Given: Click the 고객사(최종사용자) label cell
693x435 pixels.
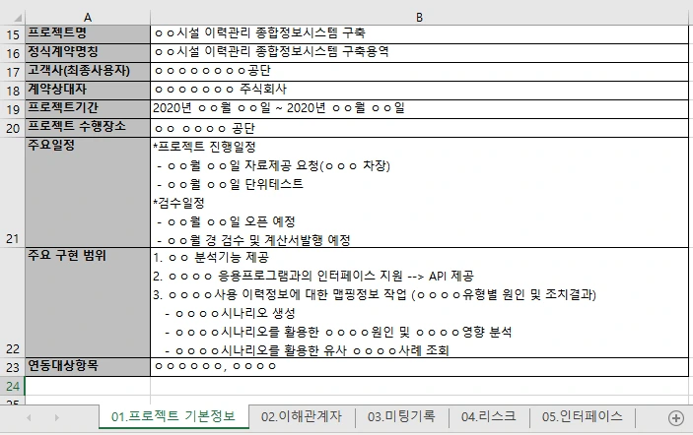Looking at the screenshot, I should [88, 72].
